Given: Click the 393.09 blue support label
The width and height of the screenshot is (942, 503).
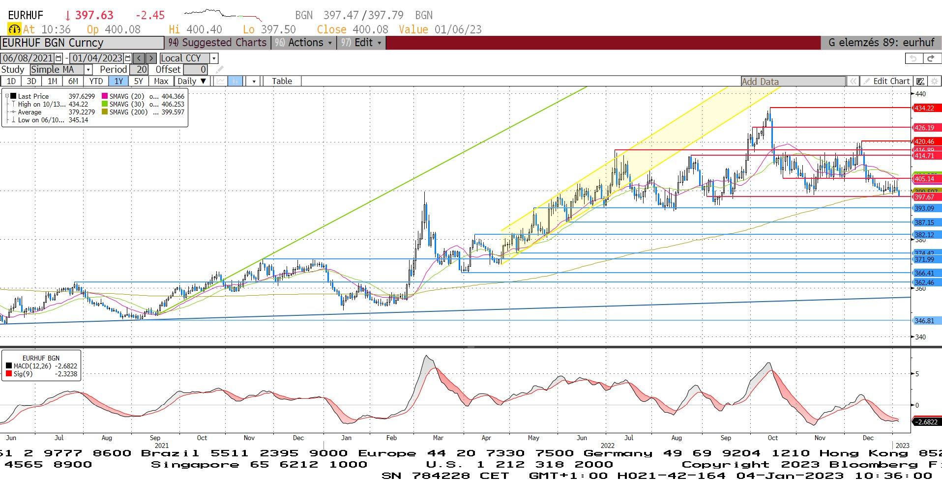Looking at the screenshot, I should 927,208.
